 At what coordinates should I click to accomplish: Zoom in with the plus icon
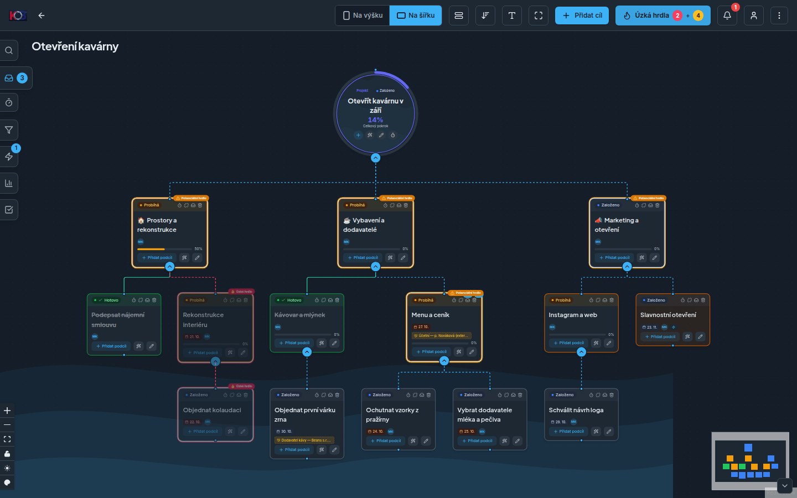point(7,411)
